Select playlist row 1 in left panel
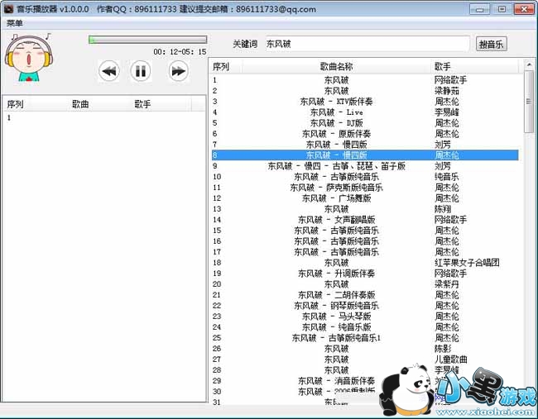 click(103, 117)
